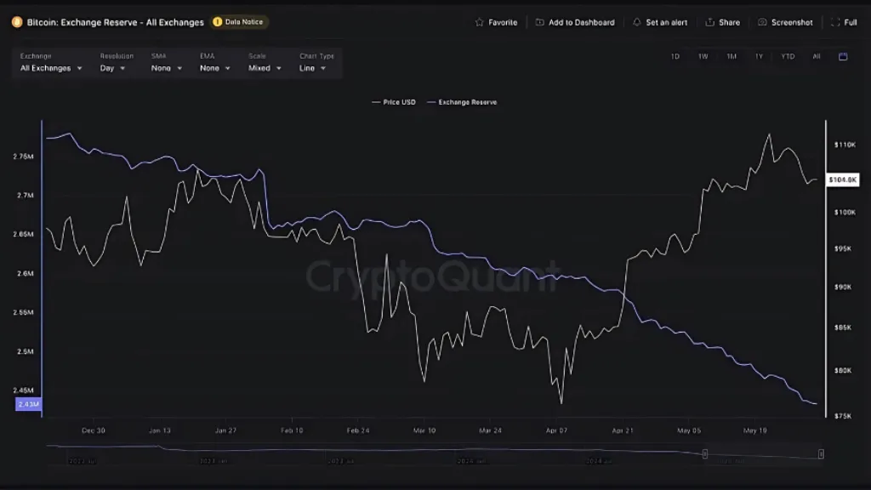Click the Set an alert label

pyautogui.click(x=667, y=22)
